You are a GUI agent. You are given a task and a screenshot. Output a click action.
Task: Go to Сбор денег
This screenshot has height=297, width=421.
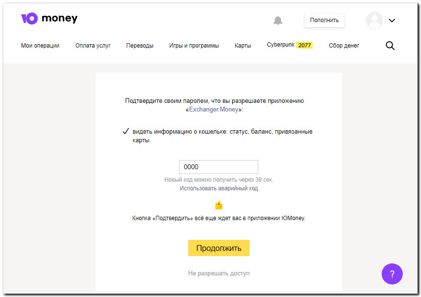pyautogui.click(x=344, y=46)
